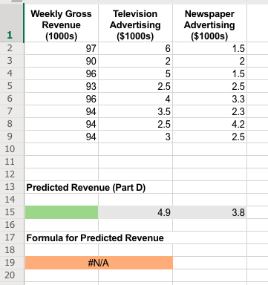The image size is (268, 285).
Task: Click newspaper value 2.3 in row 7
Action: coord(209,111)
